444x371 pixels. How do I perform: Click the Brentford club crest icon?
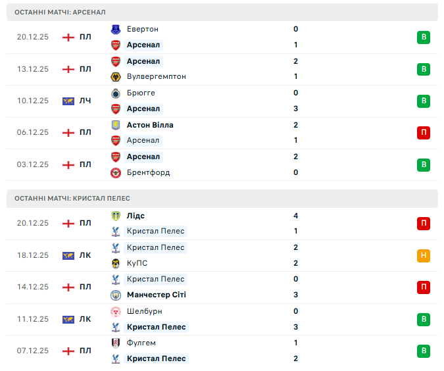[x=116, y=173]
